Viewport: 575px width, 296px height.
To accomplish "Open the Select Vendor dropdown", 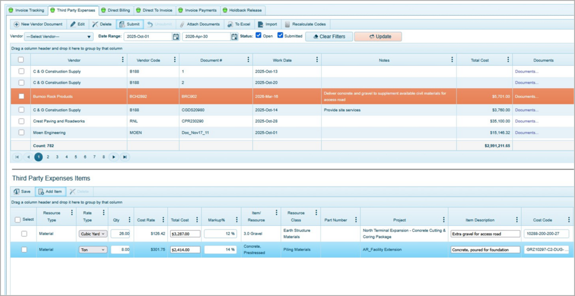I will 58,37.
